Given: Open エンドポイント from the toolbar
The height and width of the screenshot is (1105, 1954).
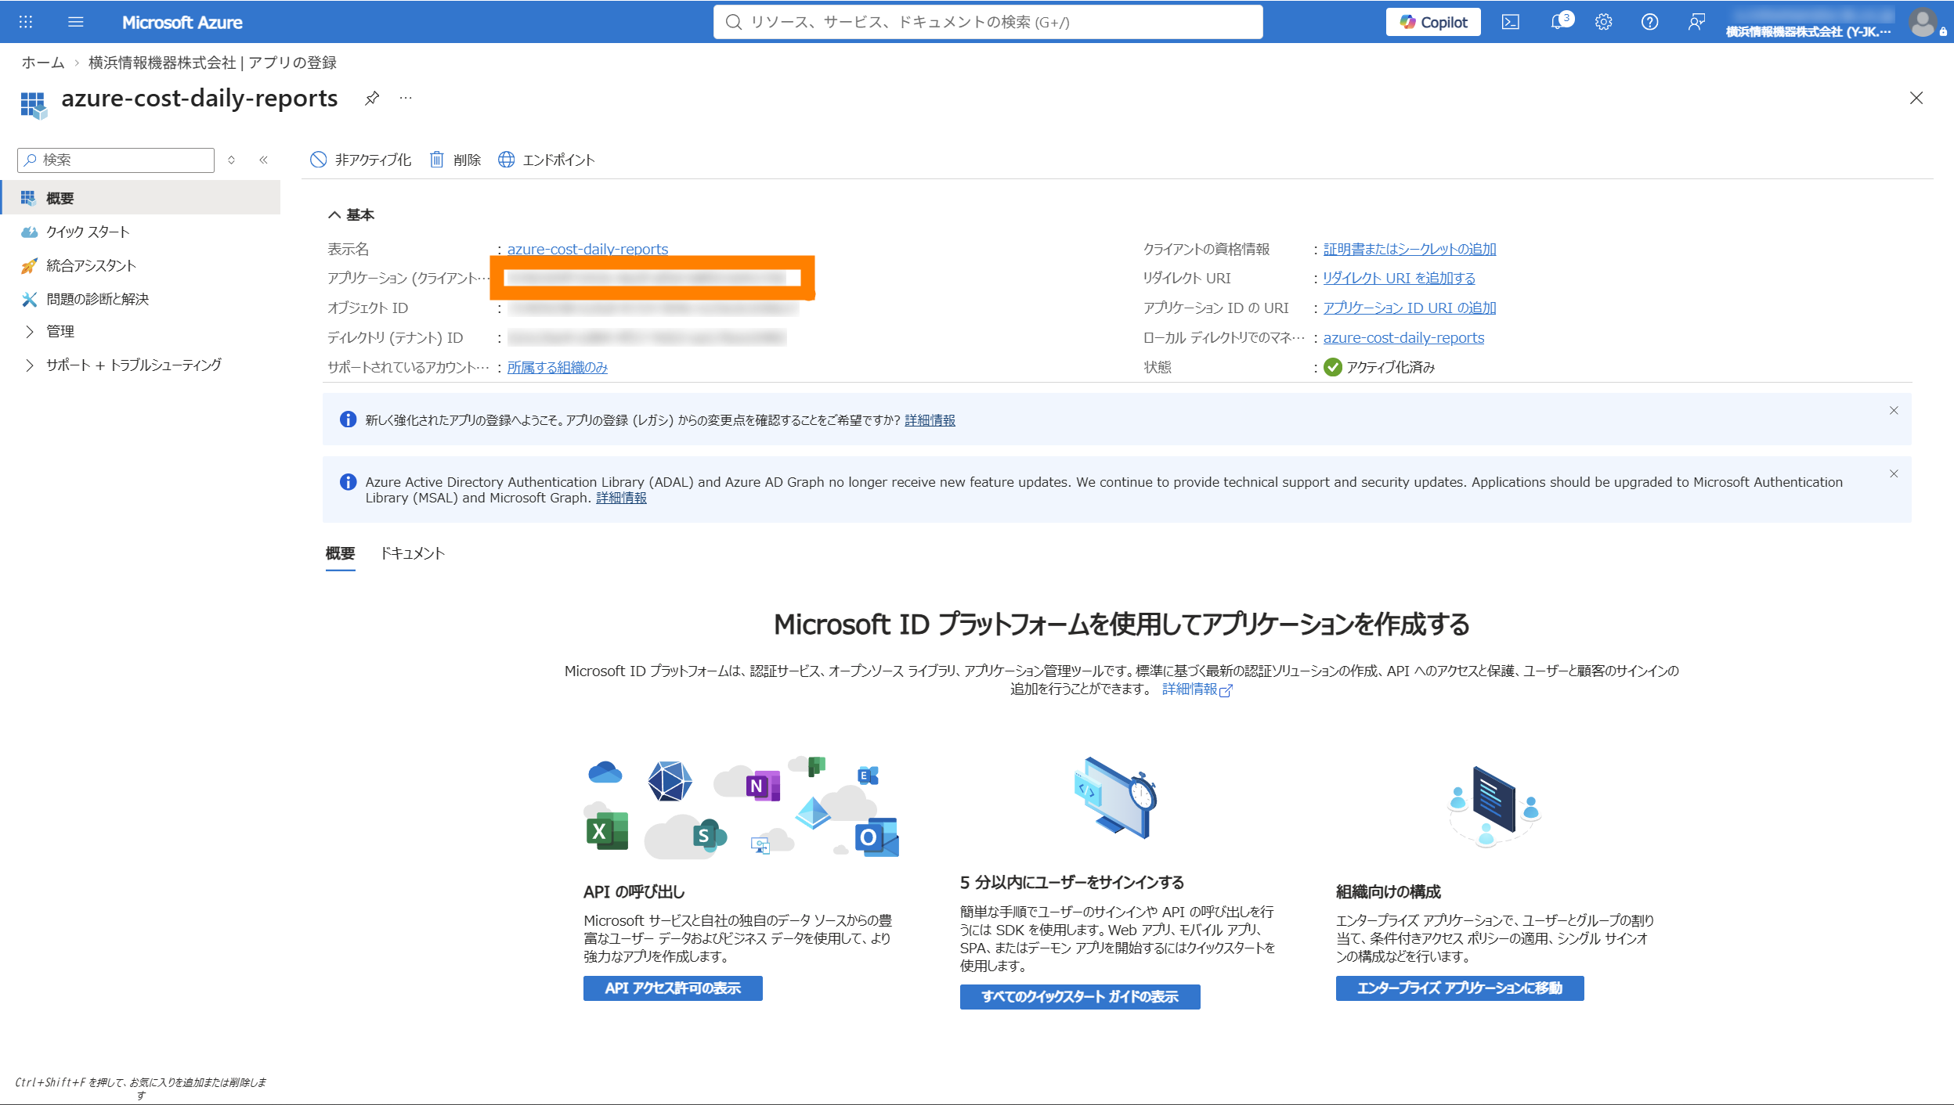Looking at the screenshot, I should click(x=547, y=160).
